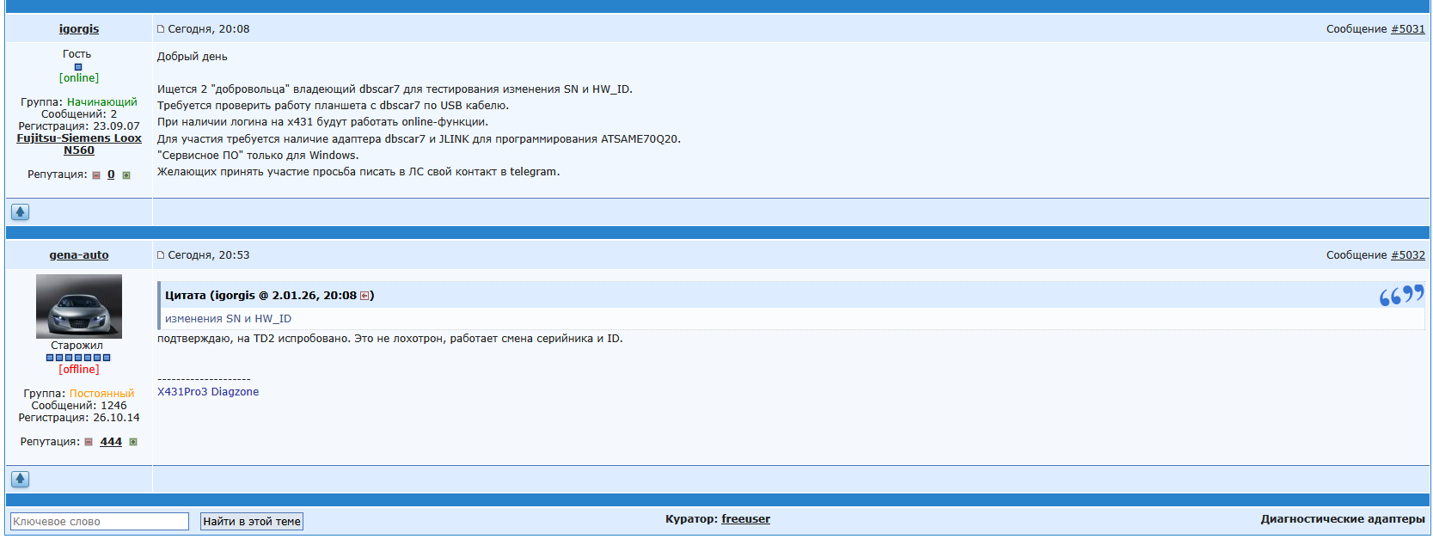The width and height of the screenshot is (1433, 539).
Task: Click Постоянный group label of gena-auto
Action: [101, 394]
